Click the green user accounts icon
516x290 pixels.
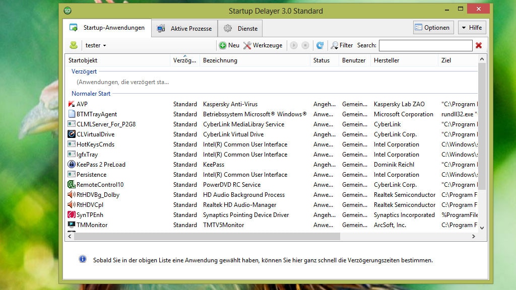[74, 45]
